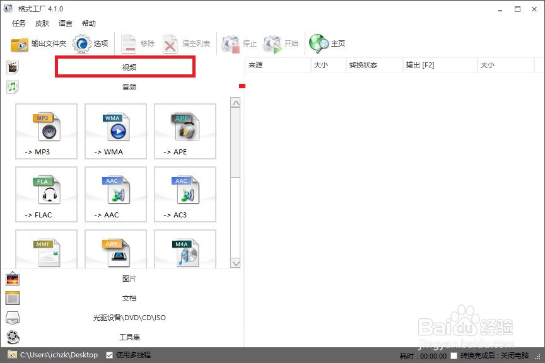Minimize the Format Factory window
The width and height of the screenshot is (545, 363).
[500, 9]
